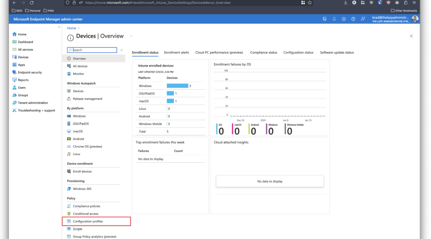Viewport: 431px width, 239px height.
Task: Open the Software update status tab
Action: (x=337, y=52)
